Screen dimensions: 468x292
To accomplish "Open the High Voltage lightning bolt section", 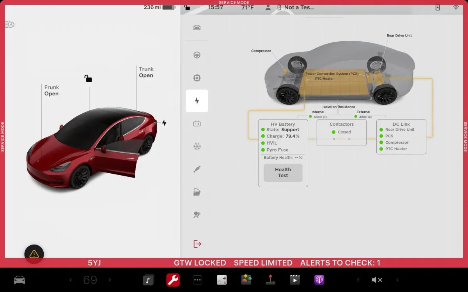I will (x=197, y=101).
